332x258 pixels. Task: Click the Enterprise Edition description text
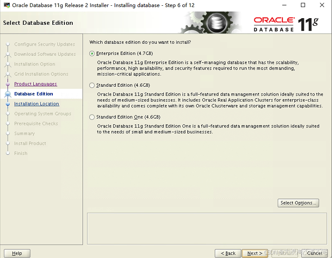pos(198,68)
